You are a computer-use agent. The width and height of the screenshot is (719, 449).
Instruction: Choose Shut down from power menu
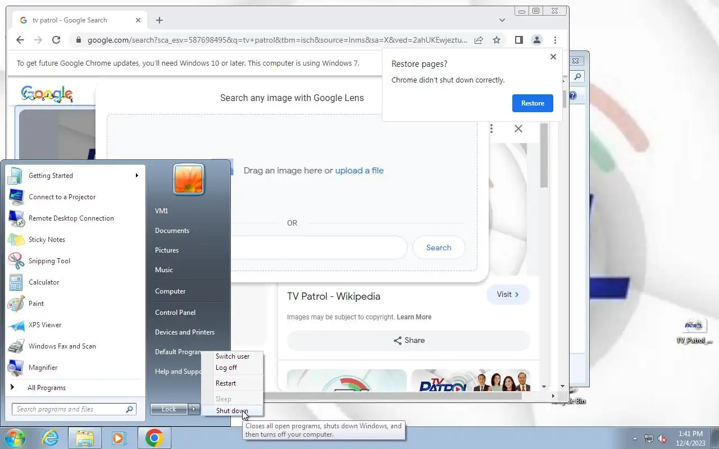point(233,411)
